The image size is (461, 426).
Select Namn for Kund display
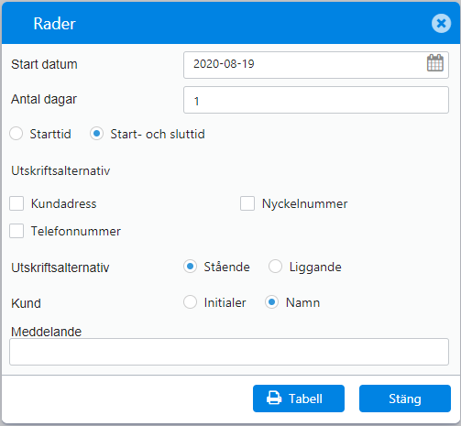(x=271, y=302)
